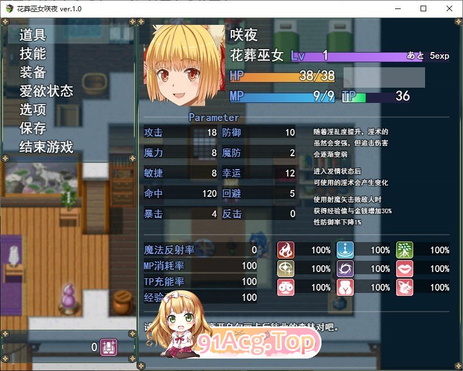Click the pink lips resistance icon

405,269
